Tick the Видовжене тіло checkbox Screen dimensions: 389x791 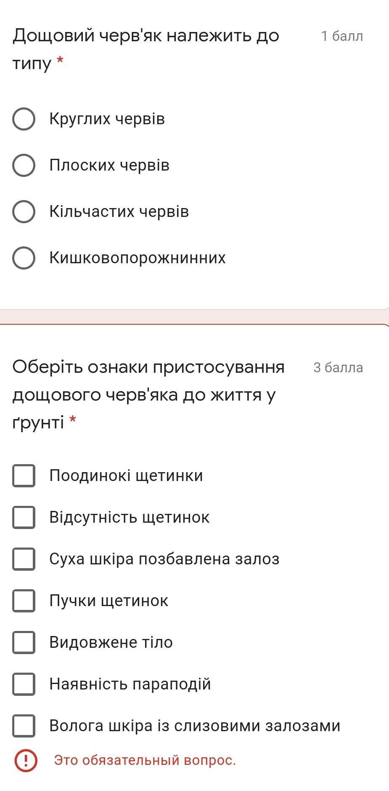[x=24, y=642]
